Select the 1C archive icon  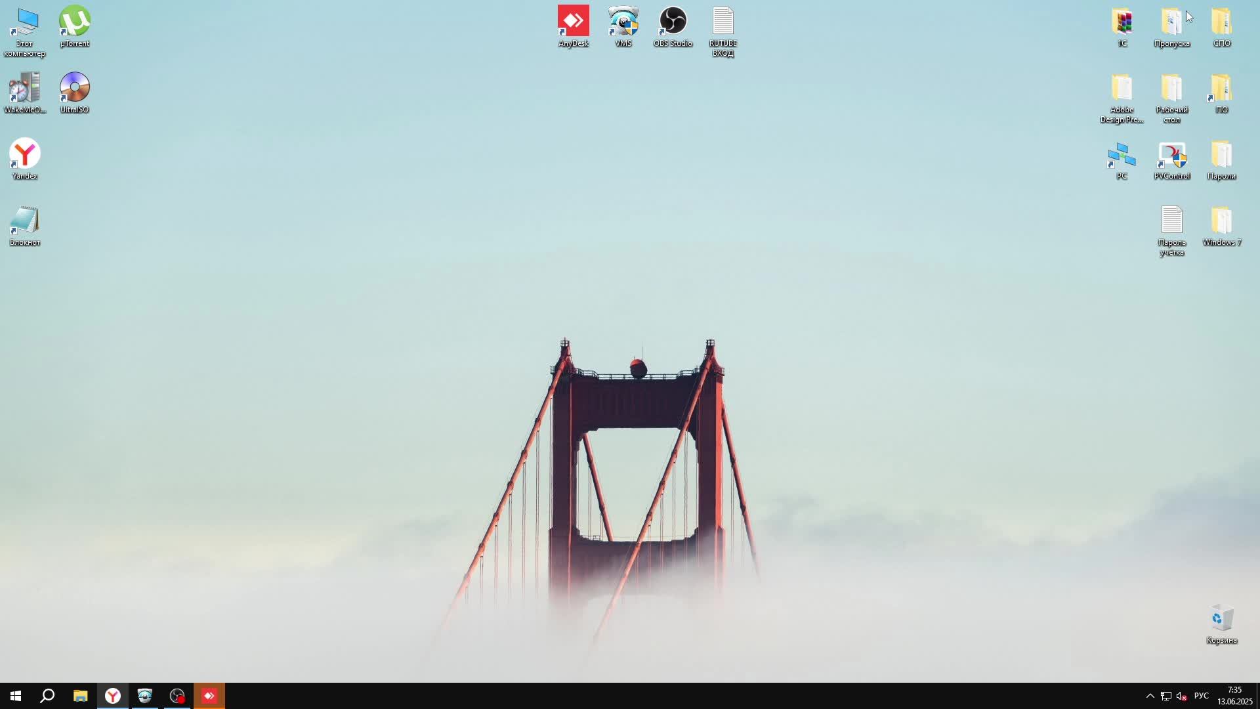pos(1122,27)
